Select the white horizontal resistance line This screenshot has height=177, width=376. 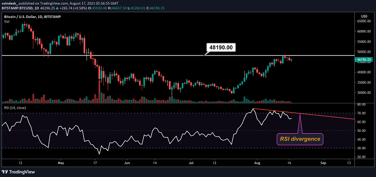[178, 56]
